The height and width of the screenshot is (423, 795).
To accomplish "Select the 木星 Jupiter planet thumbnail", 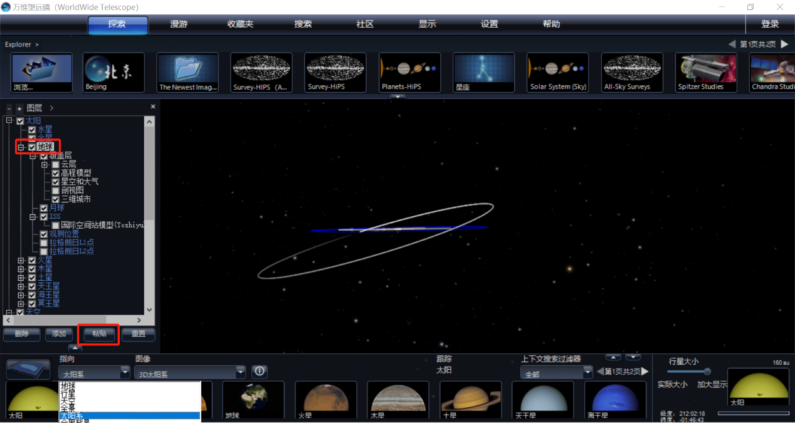I will 398,400.
